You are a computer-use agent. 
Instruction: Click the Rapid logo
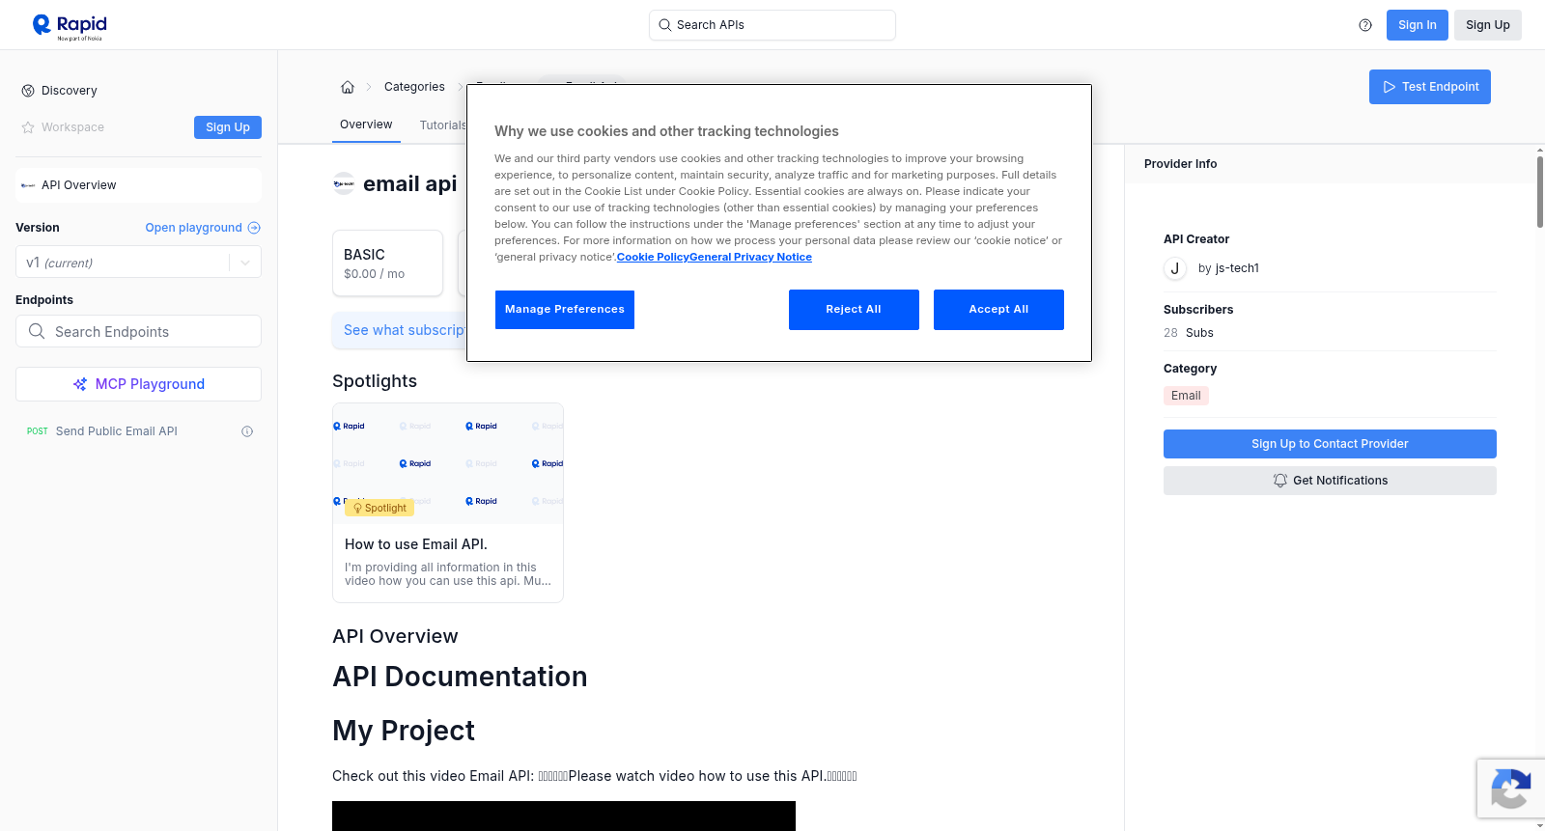click(x=70, y=26)
